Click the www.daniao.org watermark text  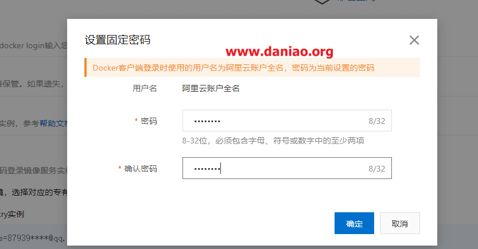click(x=279, y=51)
